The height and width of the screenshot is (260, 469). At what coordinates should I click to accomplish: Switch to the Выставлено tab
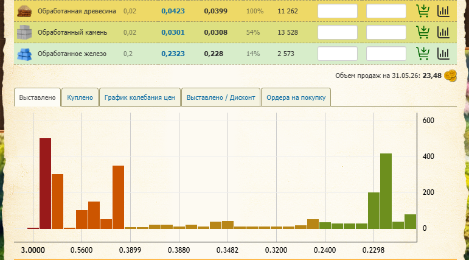pos(37,97)
